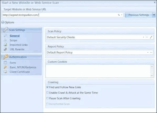157x113 pixels.
Task: Click the pencil edit icon for Scan Policy
Action: 151,37
